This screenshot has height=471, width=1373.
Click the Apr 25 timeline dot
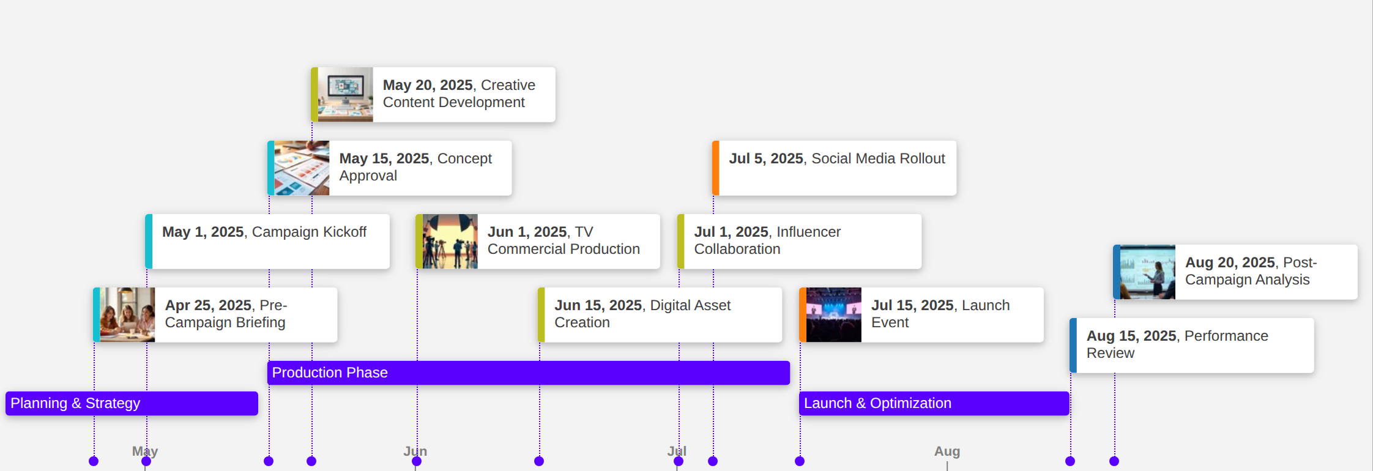coord(94,461)
